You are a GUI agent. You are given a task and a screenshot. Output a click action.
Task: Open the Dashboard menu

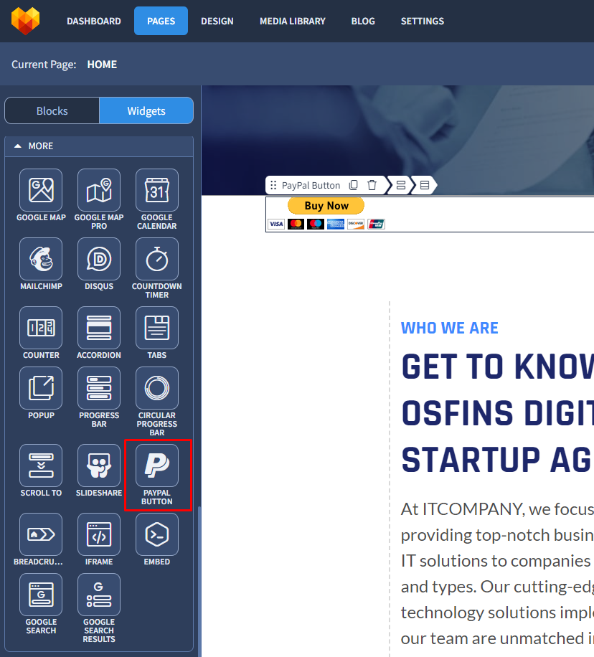point(94,21)
